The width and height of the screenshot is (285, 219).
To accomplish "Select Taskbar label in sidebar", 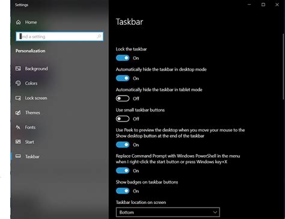I will click(32, 156).
